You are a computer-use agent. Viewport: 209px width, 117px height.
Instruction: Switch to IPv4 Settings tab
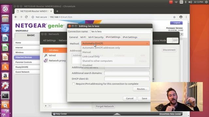click(x=113, y=37)
